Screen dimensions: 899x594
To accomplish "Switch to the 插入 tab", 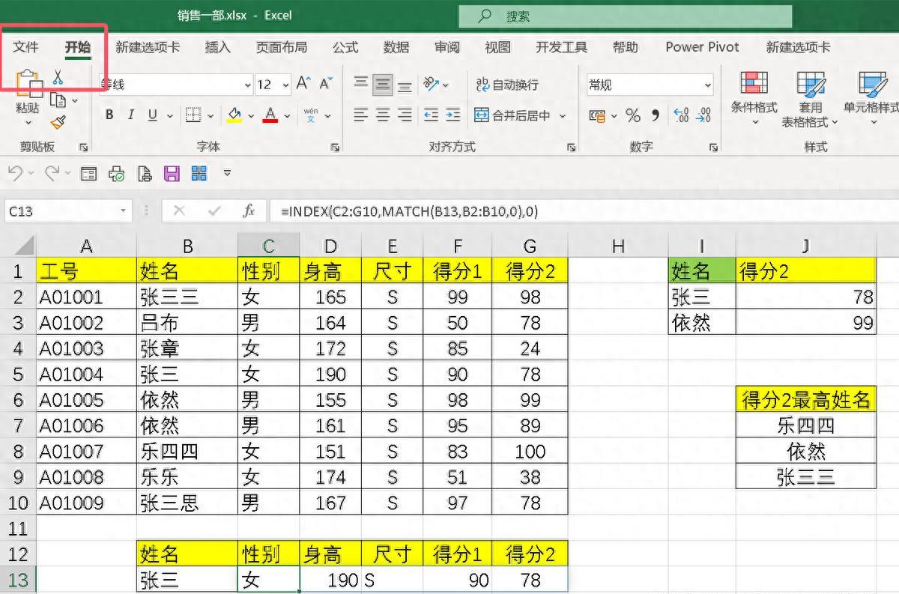I will click(218, 46).
